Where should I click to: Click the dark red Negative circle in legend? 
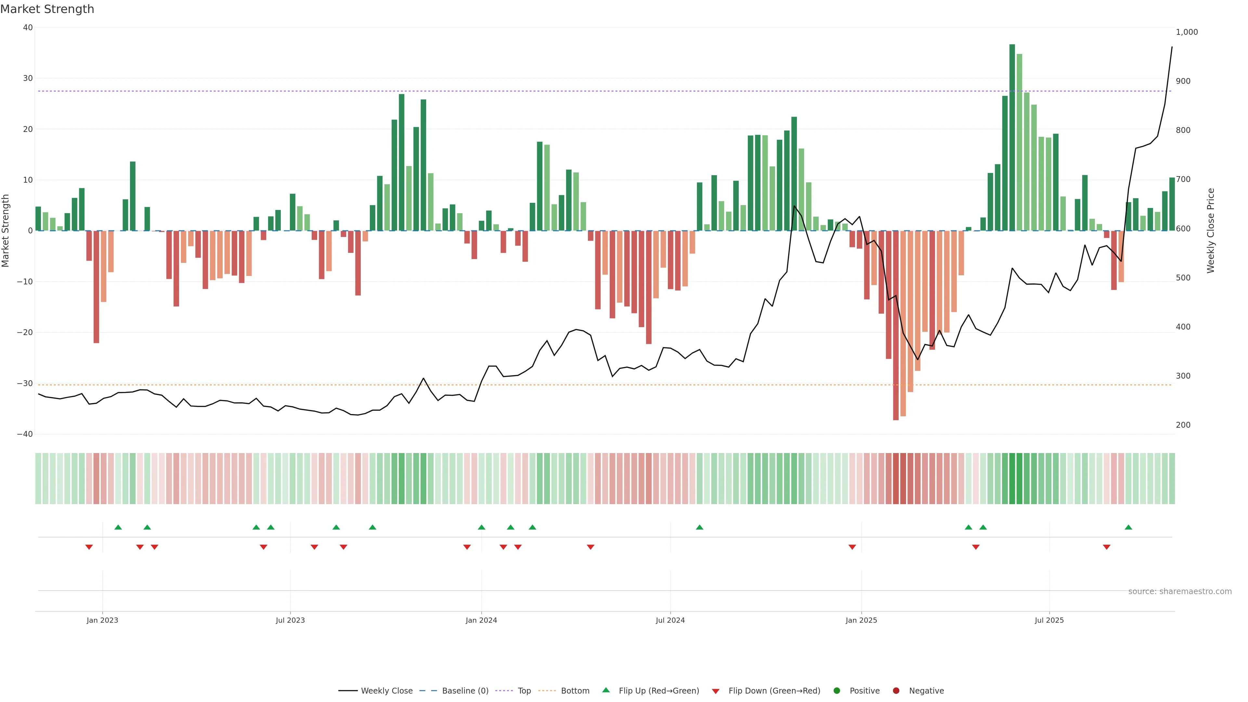[896, 690]
